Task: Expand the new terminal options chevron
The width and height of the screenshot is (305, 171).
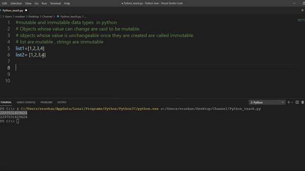Action: point(292,103)
